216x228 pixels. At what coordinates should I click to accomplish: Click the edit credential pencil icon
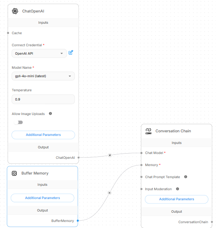pos(71,52)
